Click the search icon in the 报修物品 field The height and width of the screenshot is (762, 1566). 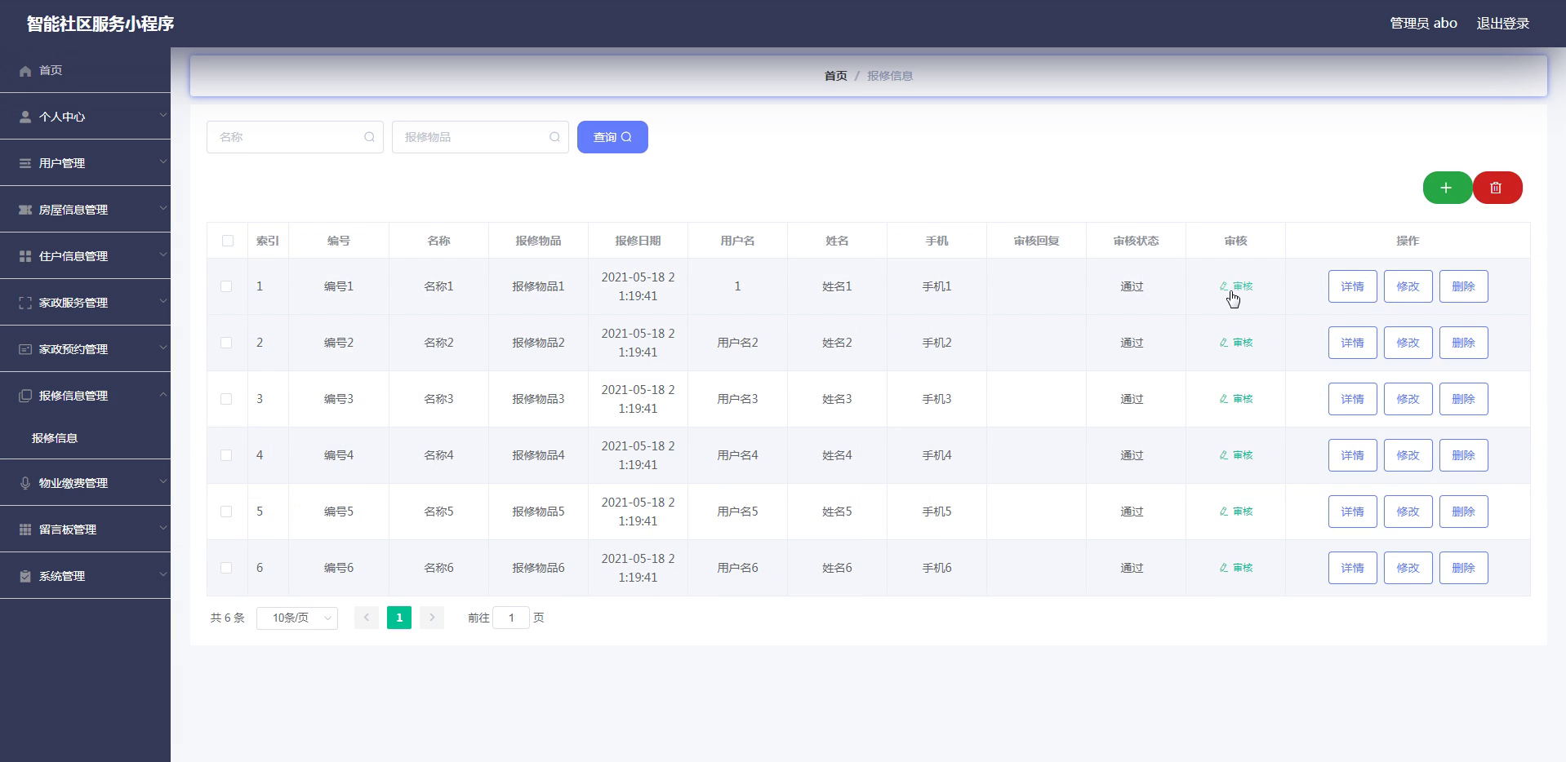pyautogui.click(x=554, y=137)
